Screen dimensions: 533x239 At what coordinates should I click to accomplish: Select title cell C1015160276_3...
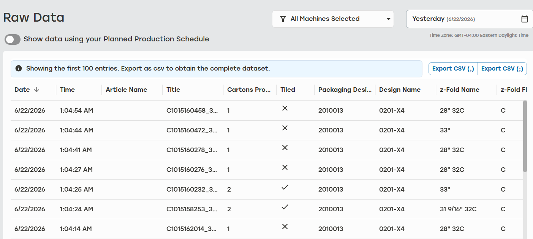pyautogui.click(x=192, y=170)
